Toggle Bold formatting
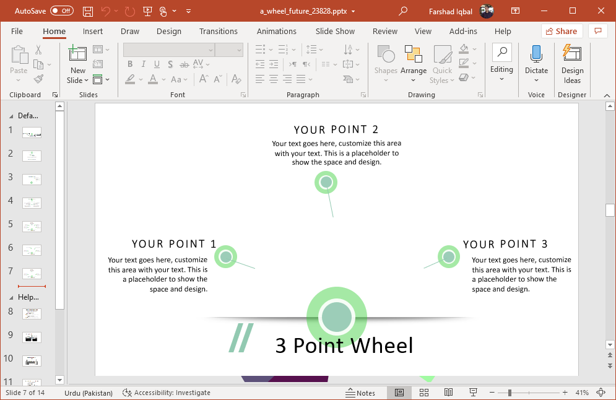This screenshot has height=400, width=616. click(130, 64)
